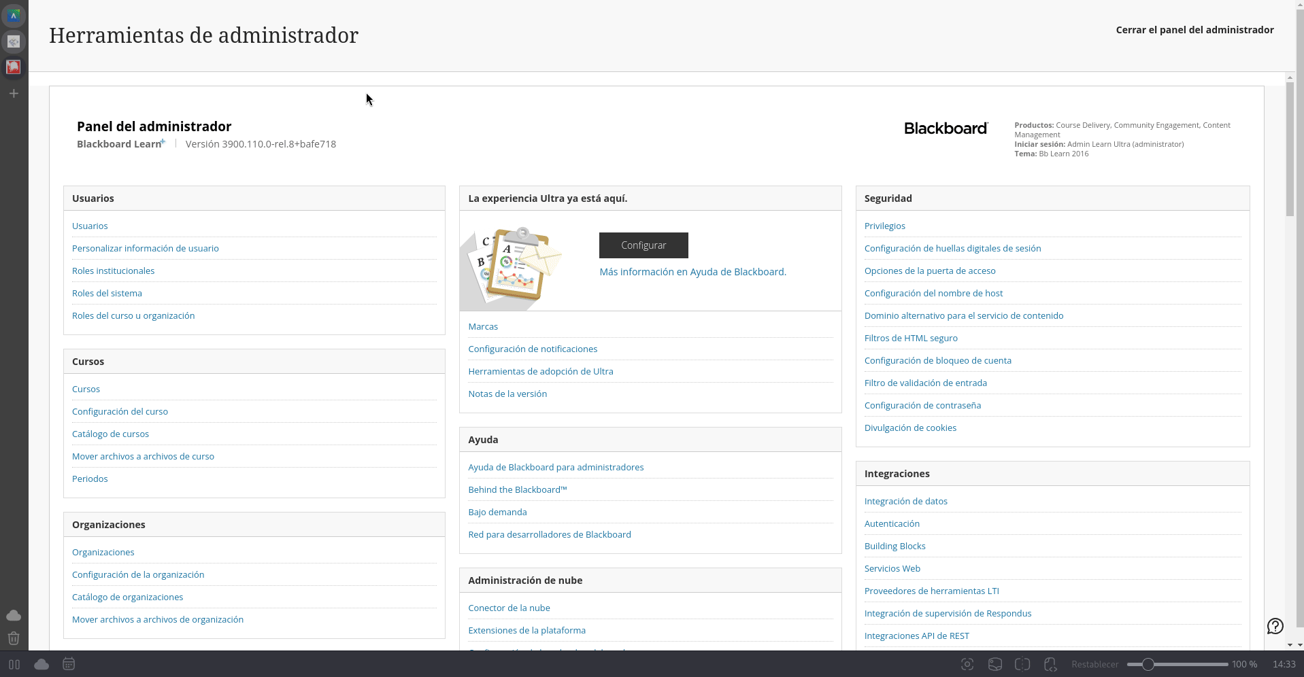This screenshot has width=1304, height=677.
Task: Click the Configurar button
Action: [643, 245]
